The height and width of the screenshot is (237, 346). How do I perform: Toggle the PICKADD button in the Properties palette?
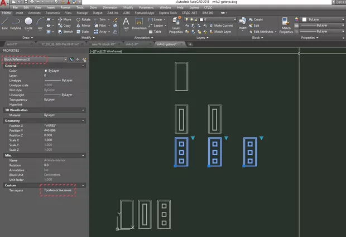pos(72,59)
